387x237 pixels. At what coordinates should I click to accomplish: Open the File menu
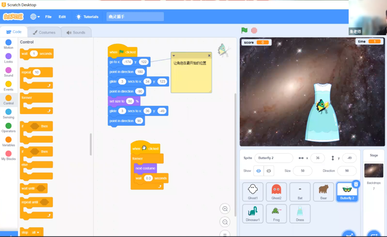click(x=48, y=17)
